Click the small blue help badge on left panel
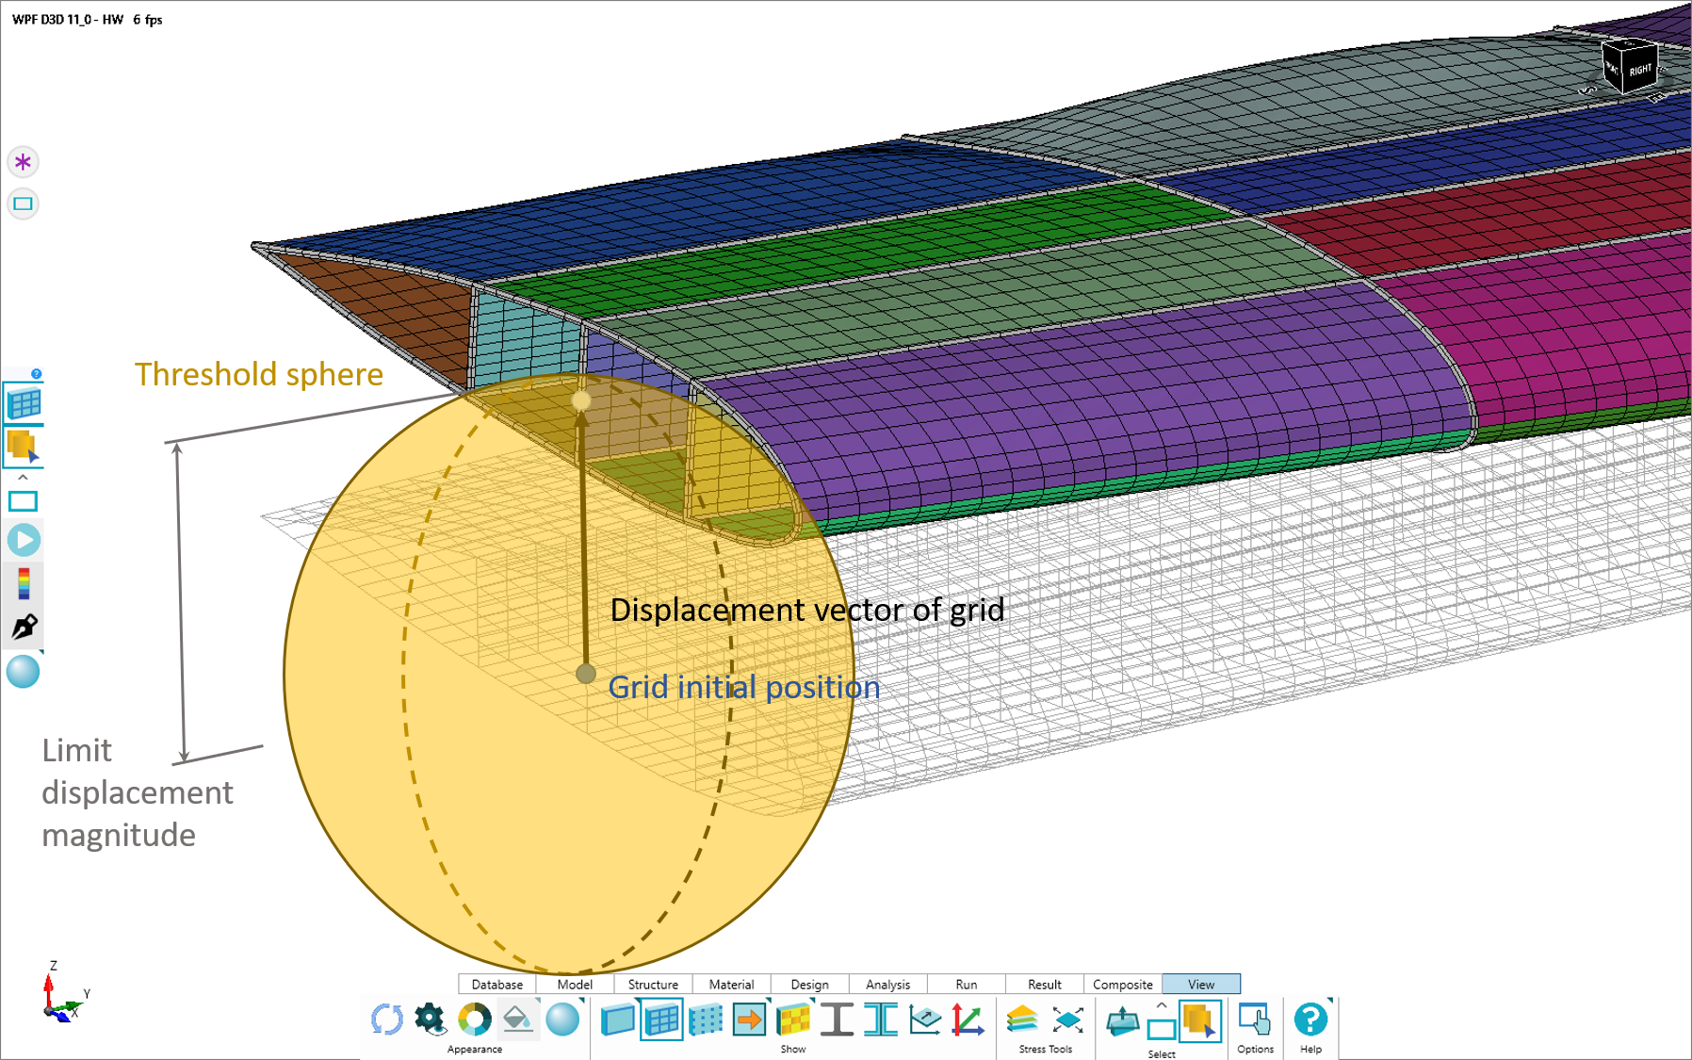The image size is (1692, 1060). pyautogui.click(x=37, y=374)
